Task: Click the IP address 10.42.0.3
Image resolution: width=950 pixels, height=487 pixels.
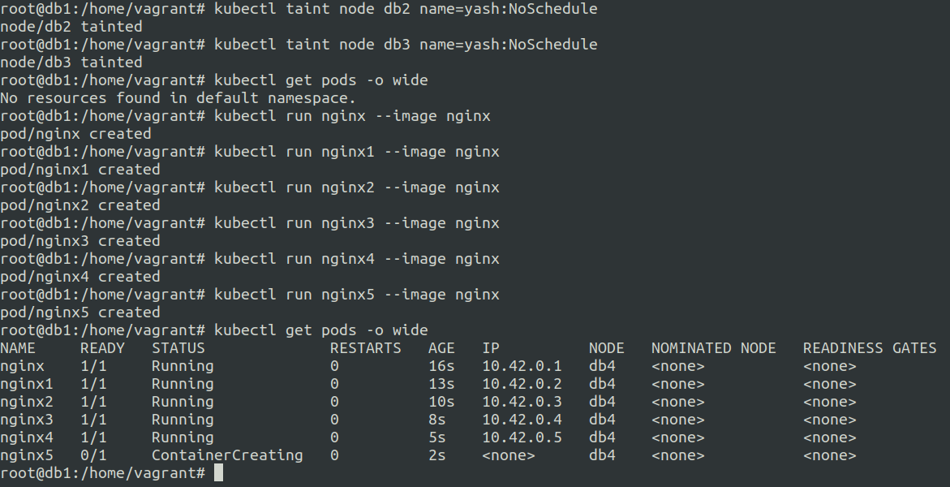Action: pyautogui.click(x=522, y=402)
